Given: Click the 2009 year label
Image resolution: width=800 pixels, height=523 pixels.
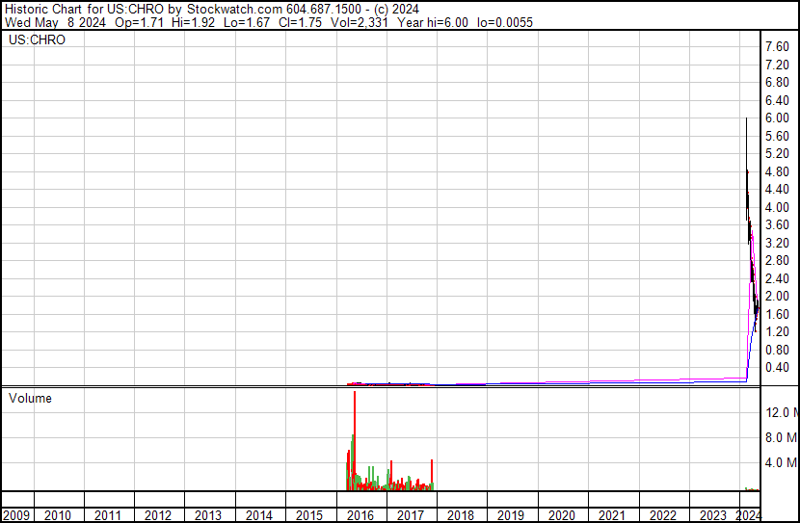Looking at the screenshot, I should tap(16, 515).
